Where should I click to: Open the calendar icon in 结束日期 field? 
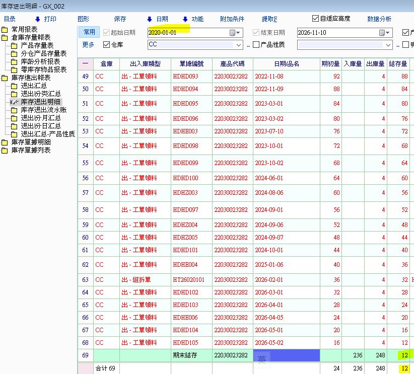click(x=382, y=32)
